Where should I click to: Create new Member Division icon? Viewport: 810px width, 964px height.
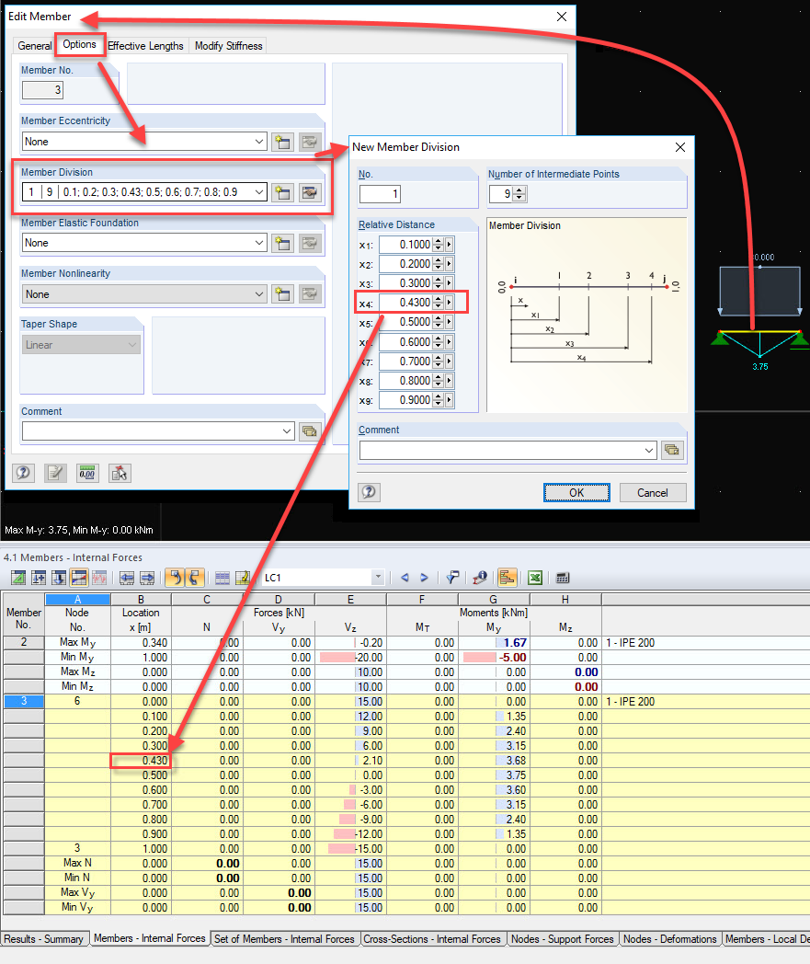[x=282, y=192]
